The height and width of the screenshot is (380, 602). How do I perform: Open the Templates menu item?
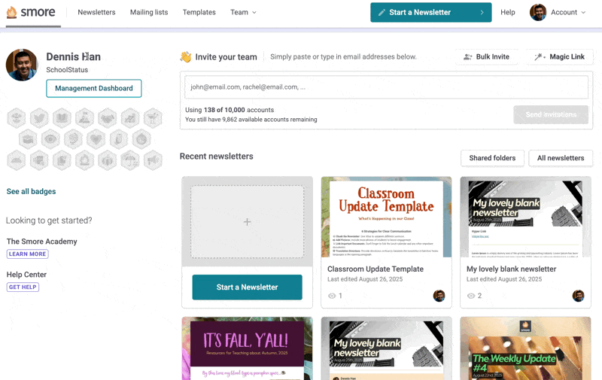[x=199, y=12]
